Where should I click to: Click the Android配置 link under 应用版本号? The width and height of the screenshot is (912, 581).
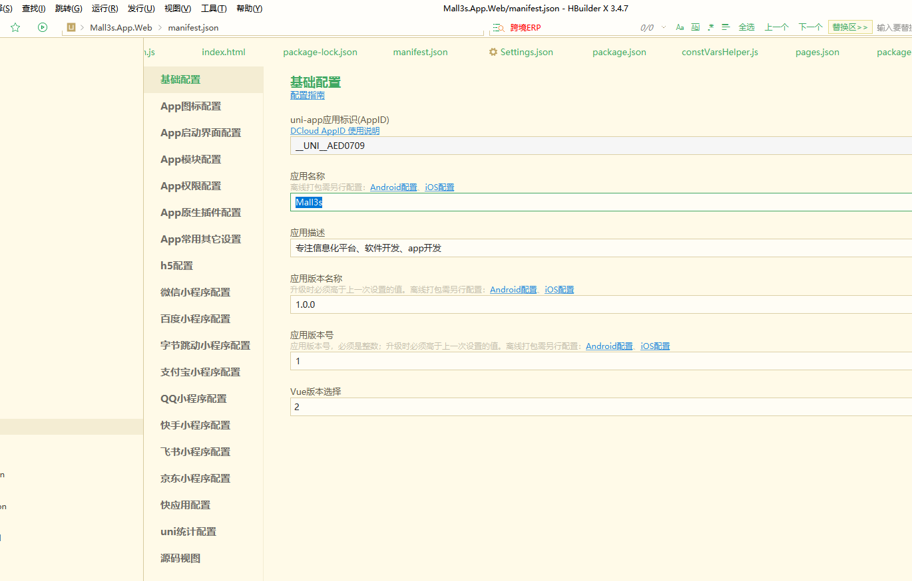(609, 346)
